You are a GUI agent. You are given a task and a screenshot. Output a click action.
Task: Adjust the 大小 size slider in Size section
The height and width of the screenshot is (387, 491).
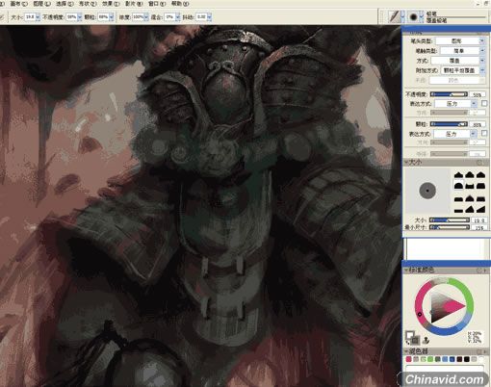click(450, 220)
